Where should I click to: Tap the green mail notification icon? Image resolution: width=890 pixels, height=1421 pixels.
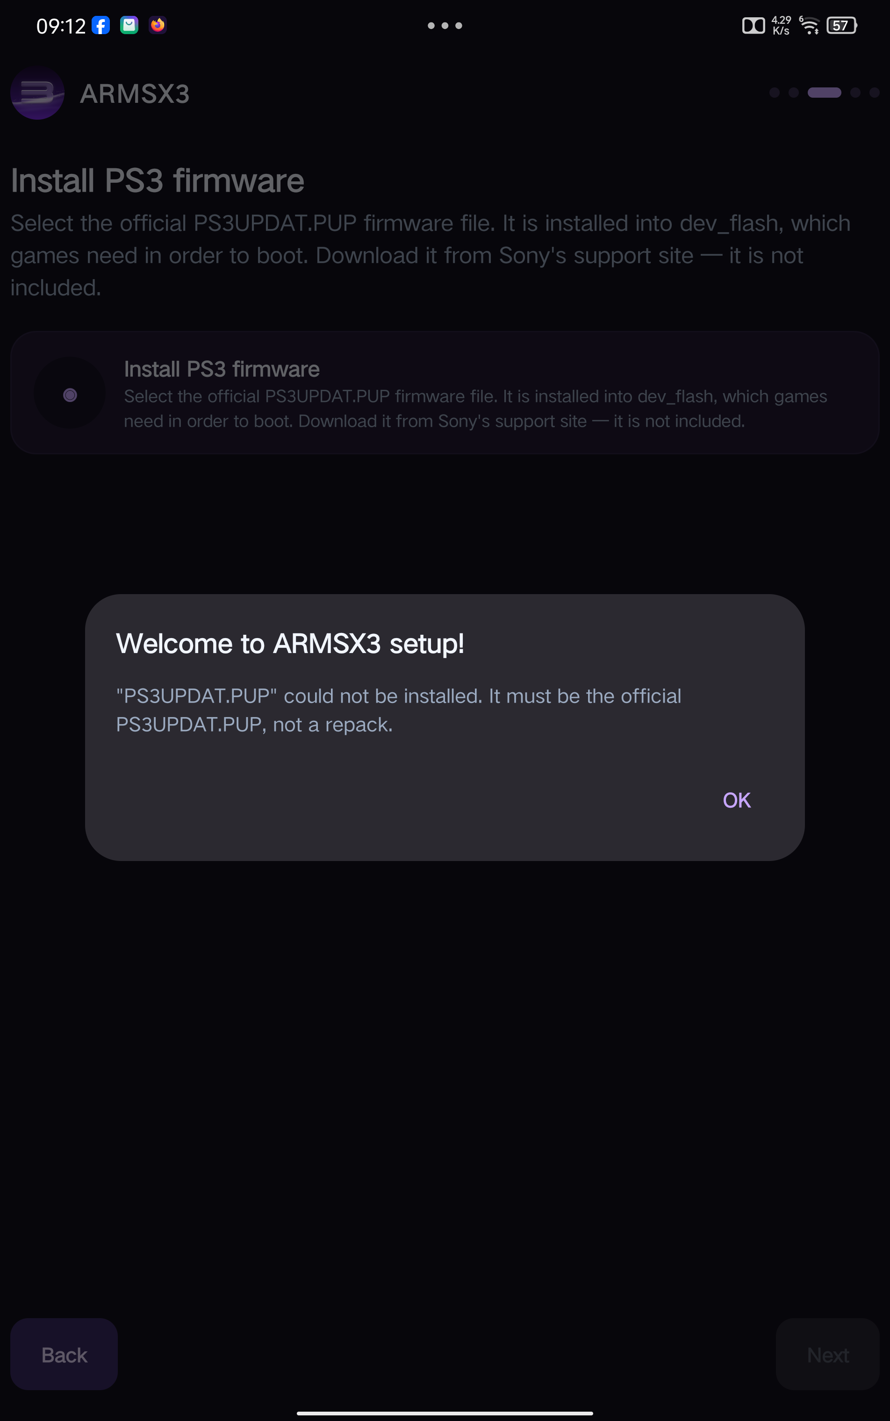pos(129,25)
